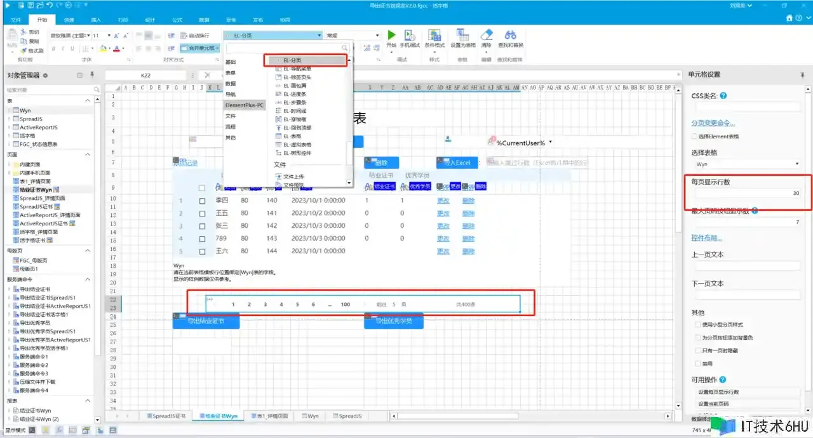
Task: Open 查找和替换 binoculars icon
Action: coord(510,36)
